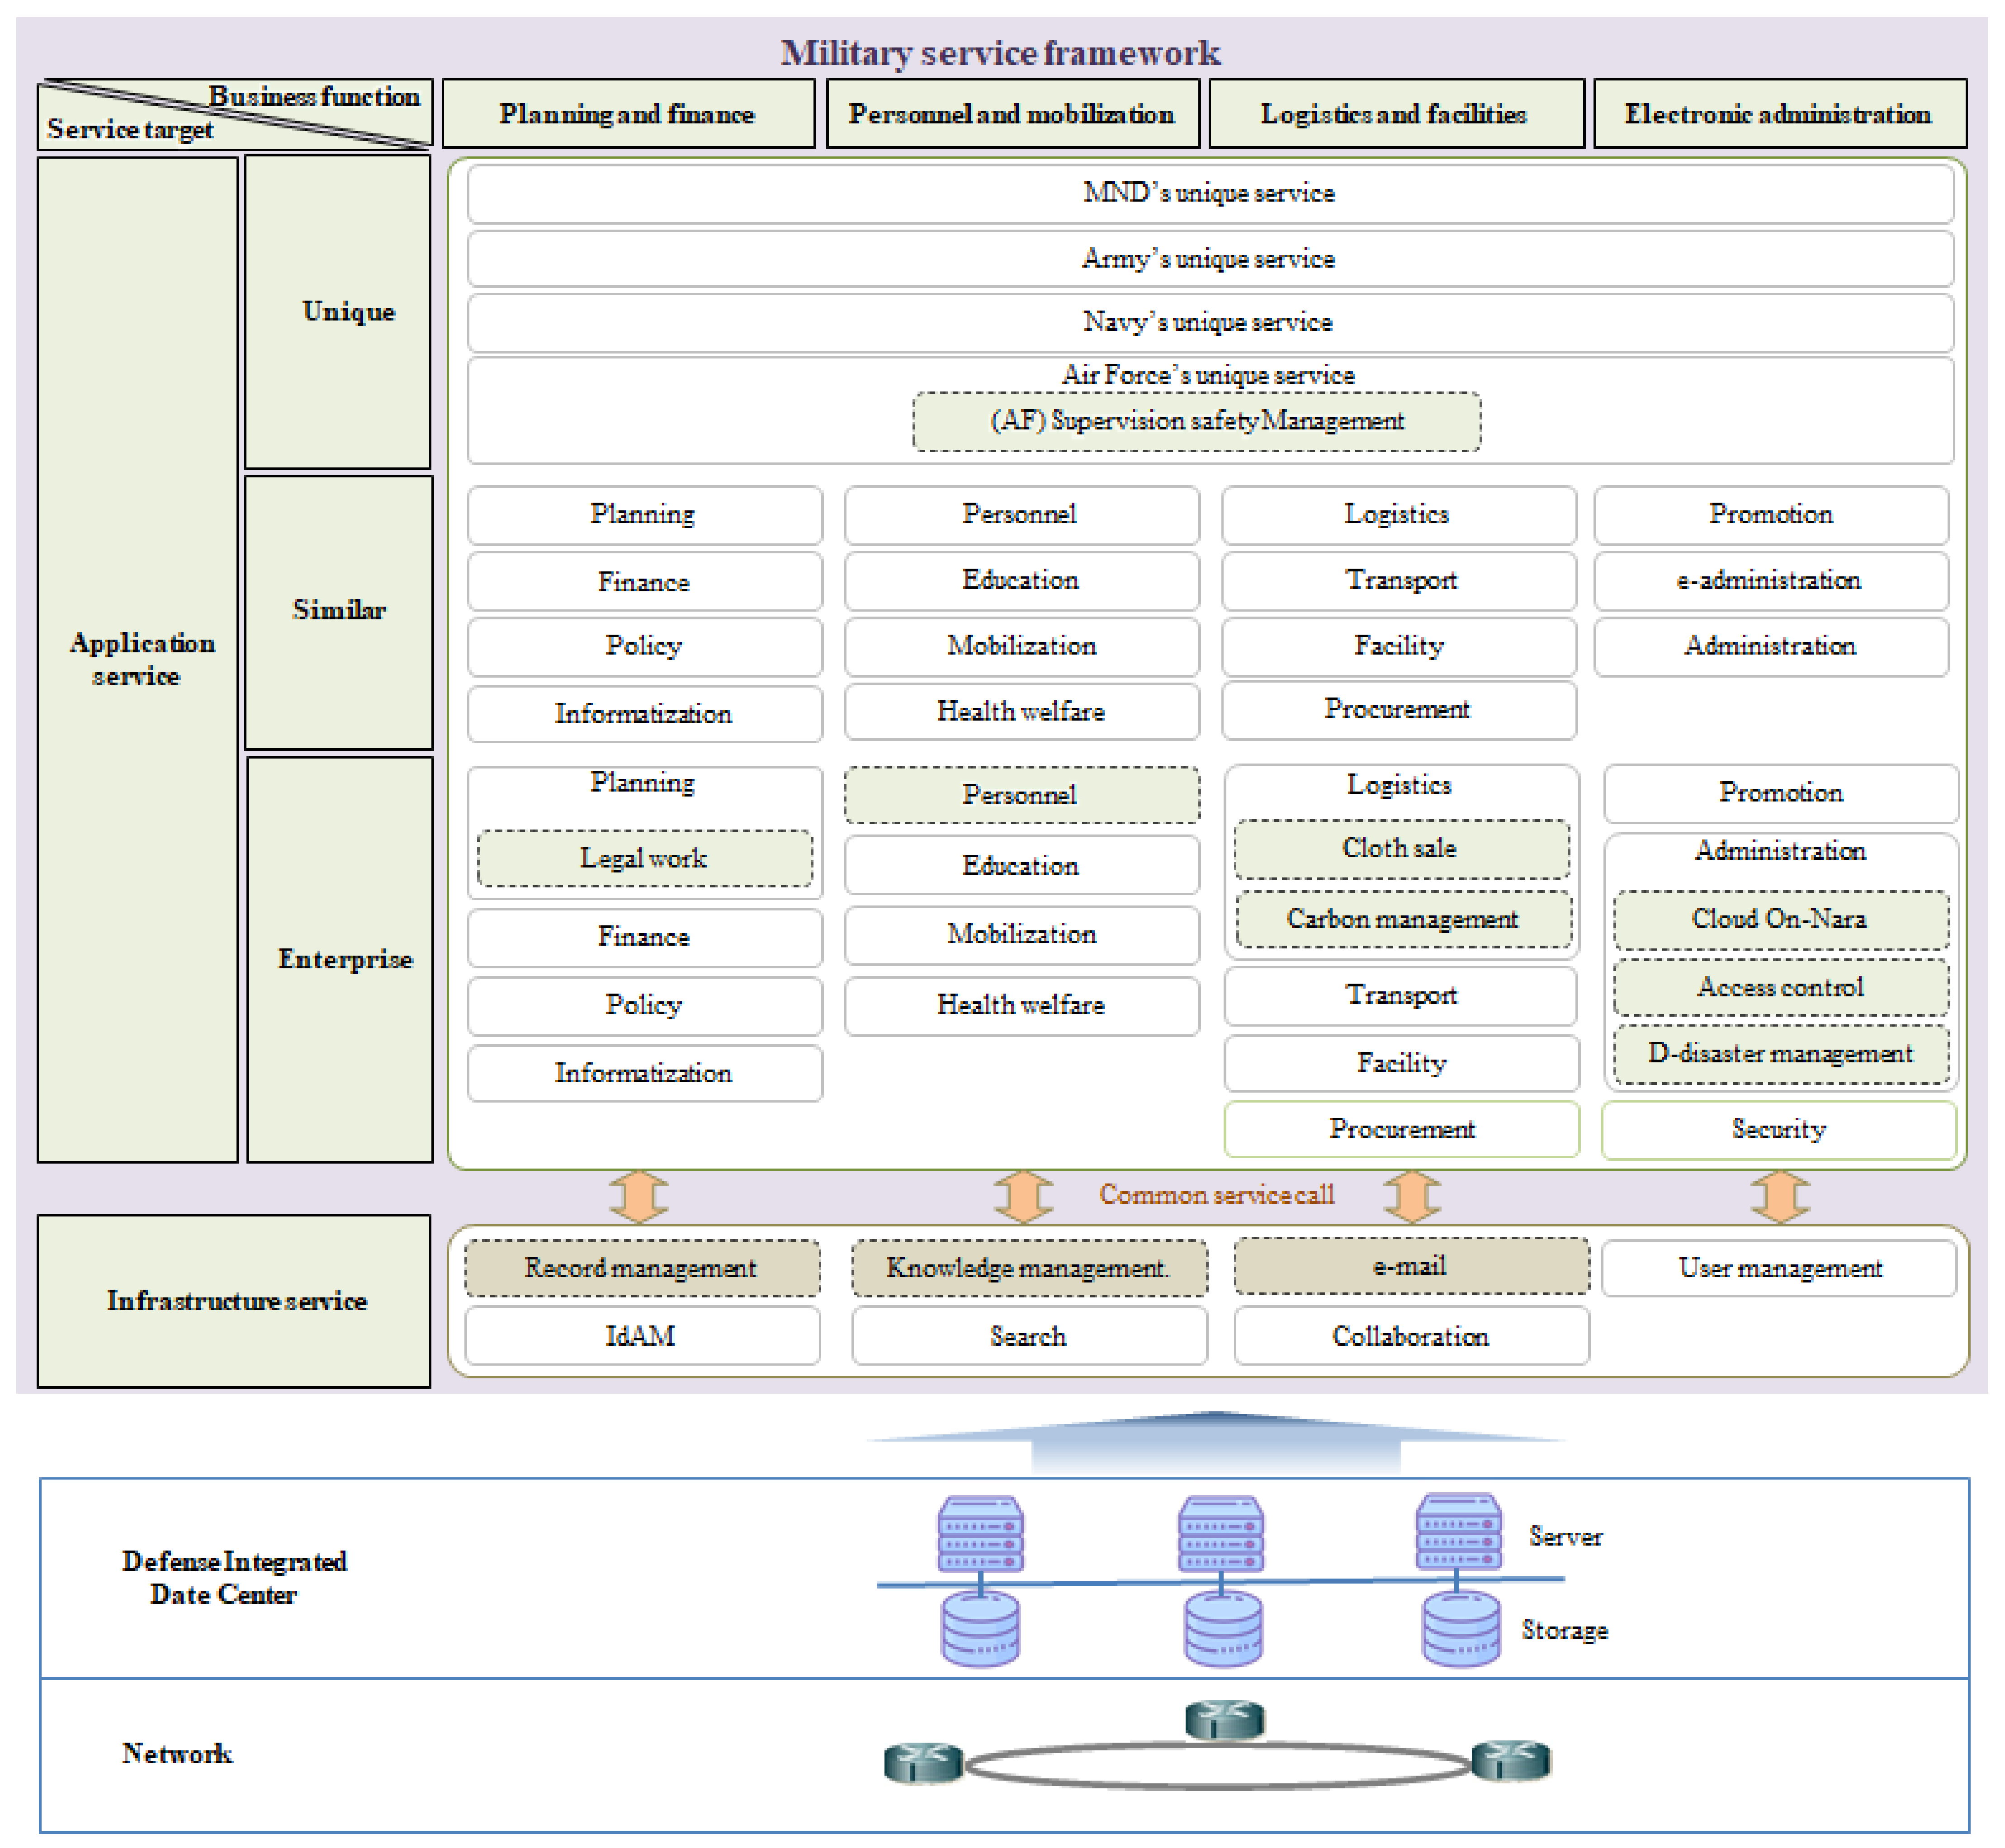Select the Electronic administration header
This screenshot has height=1848, width=2005.
[x=1778, y=114]
